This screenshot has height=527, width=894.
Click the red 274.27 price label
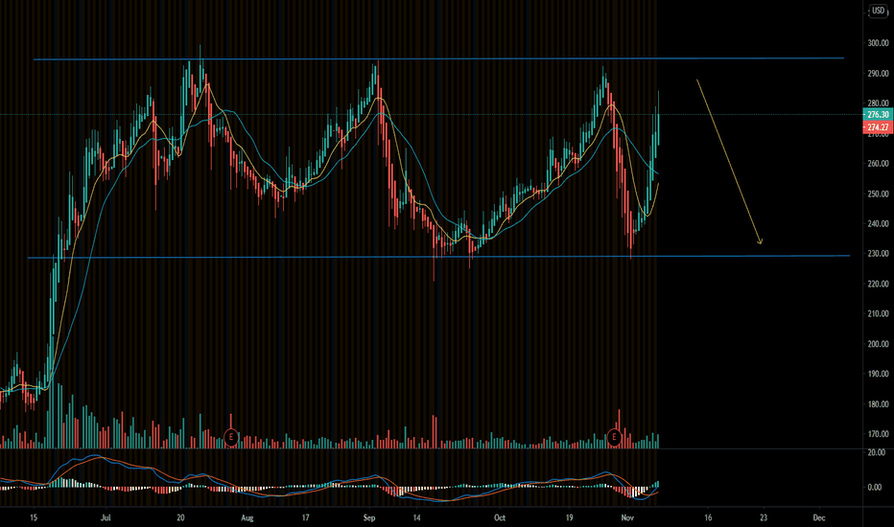[878, 127]
